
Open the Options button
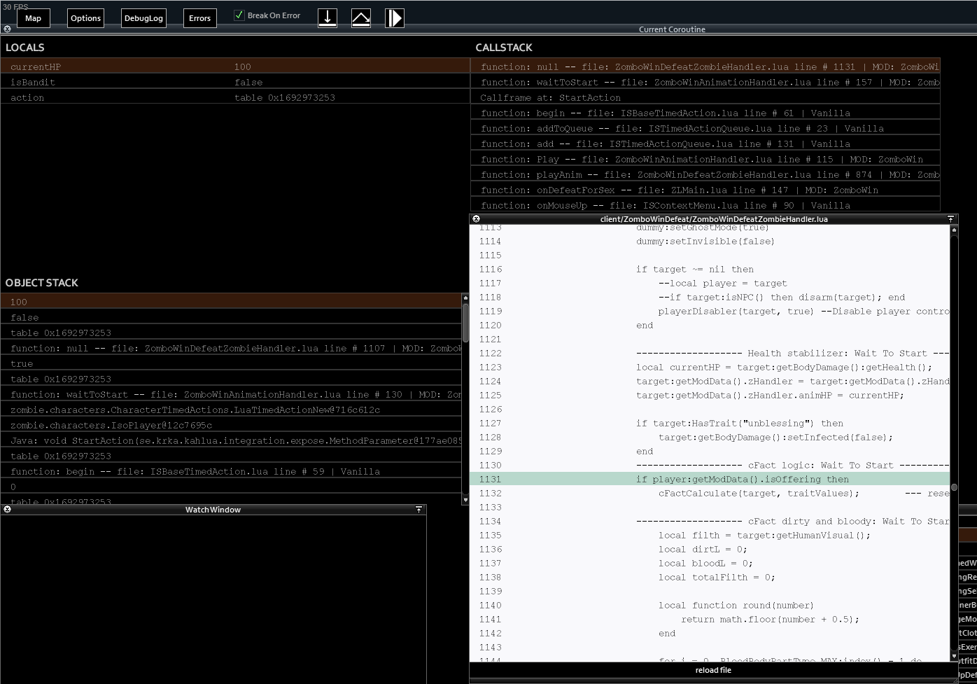86,18
